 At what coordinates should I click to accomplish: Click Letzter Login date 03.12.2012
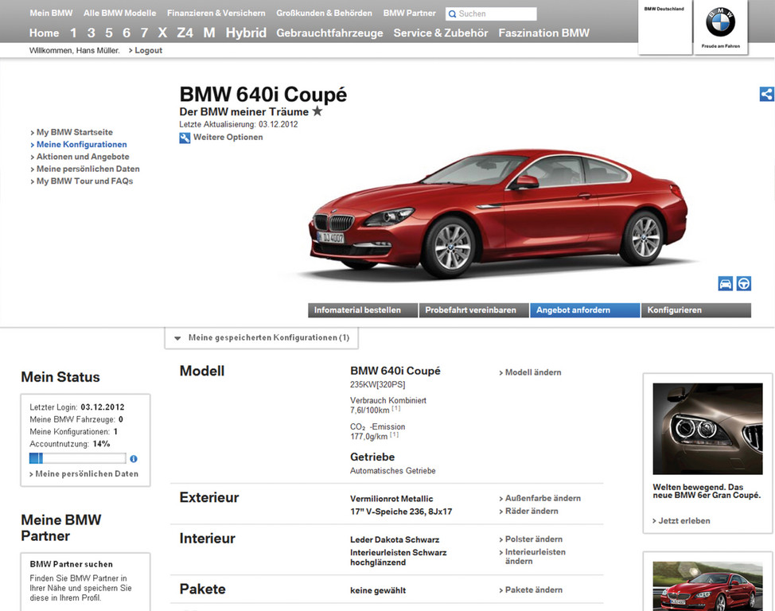103,407
